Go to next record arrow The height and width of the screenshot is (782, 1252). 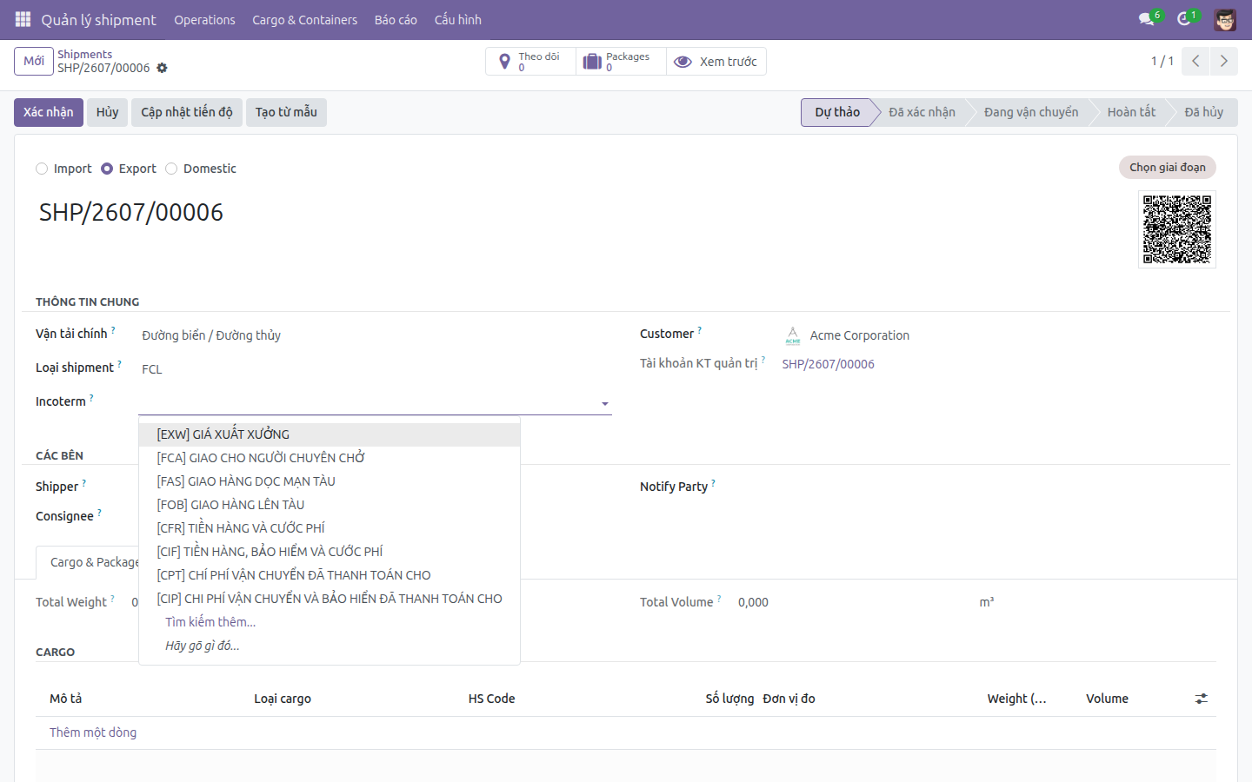pyautogui.click(x=1223, y=61)
